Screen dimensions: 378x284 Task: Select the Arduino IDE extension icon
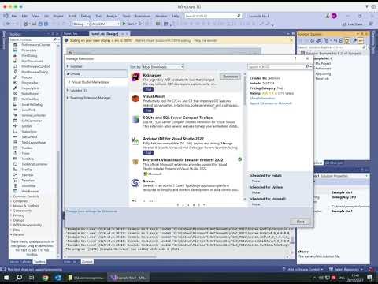[x=135, y=141]
